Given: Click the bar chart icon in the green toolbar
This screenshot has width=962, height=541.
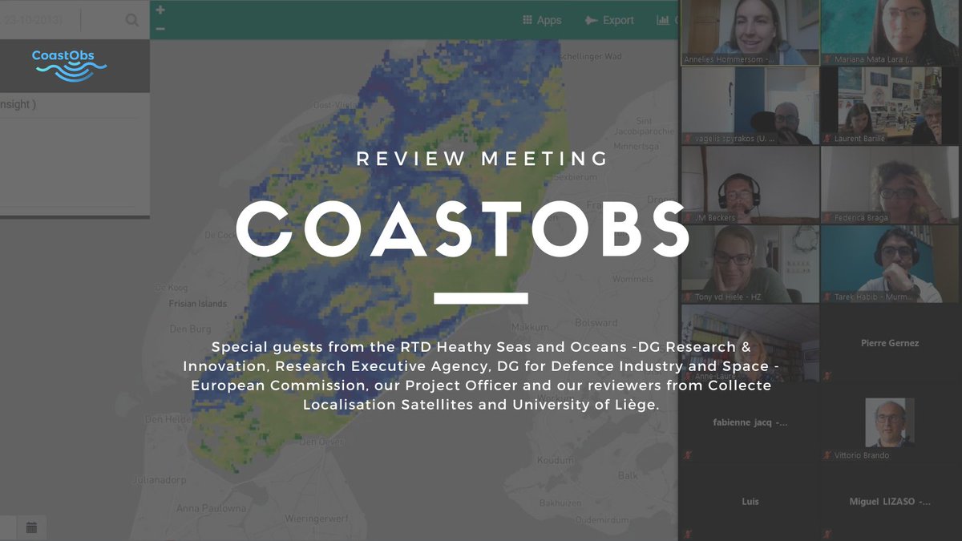Looking at the screenshot, I should [x=663, y=20].
